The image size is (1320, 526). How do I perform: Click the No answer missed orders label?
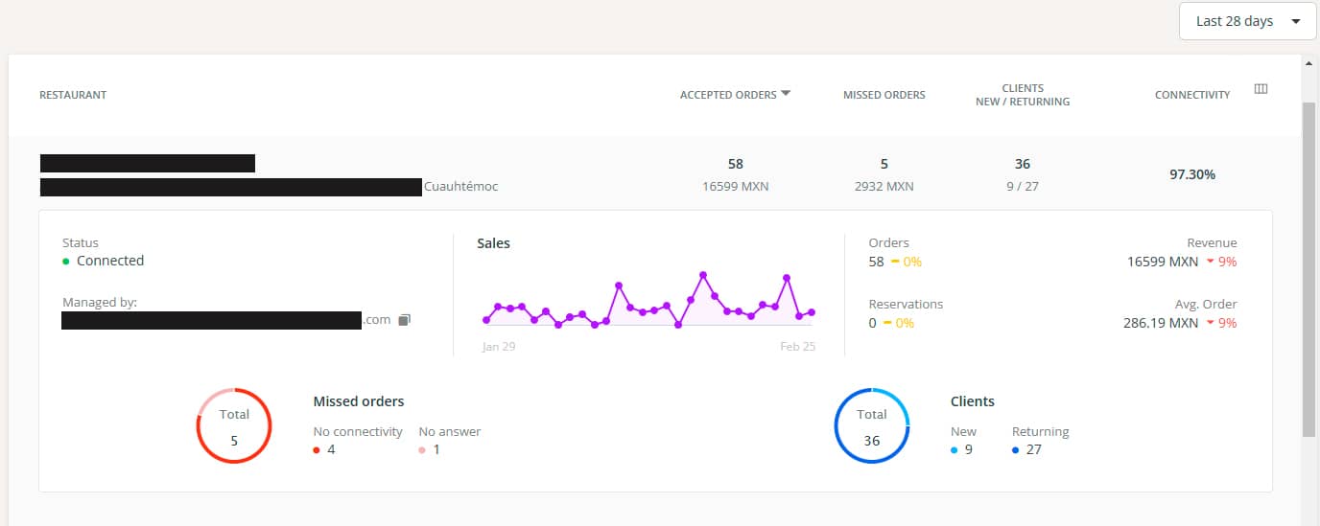coord(450,431)
